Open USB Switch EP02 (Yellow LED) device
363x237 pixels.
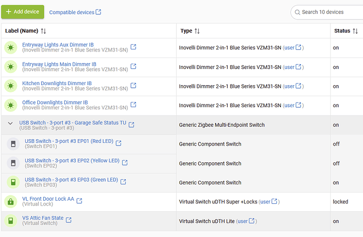[72, 160]
